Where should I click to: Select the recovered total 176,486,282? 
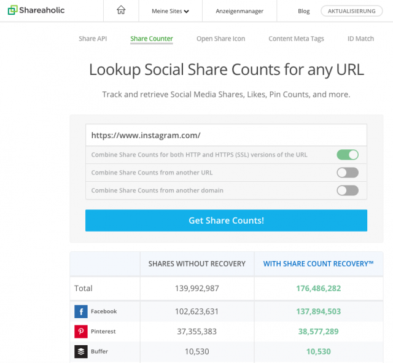[318, 288]
